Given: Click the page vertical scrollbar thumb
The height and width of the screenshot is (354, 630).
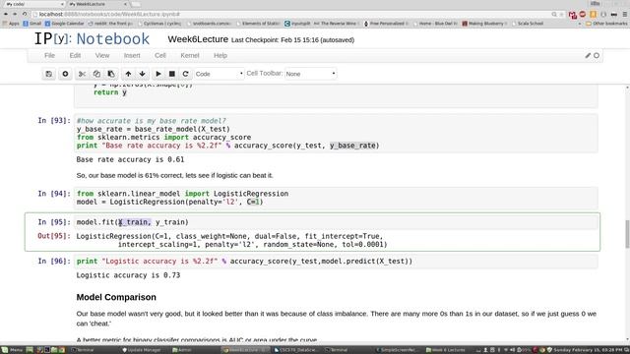Looking at the screenshot, I should click(x=627, y=234).
